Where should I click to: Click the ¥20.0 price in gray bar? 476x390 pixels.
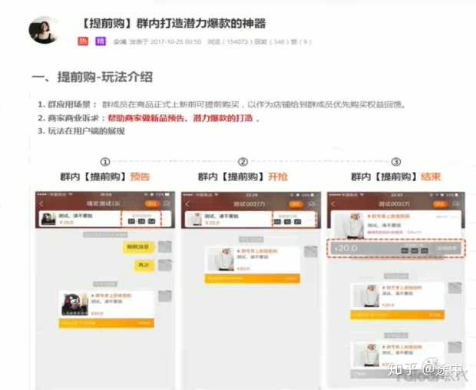pos(346,249)
